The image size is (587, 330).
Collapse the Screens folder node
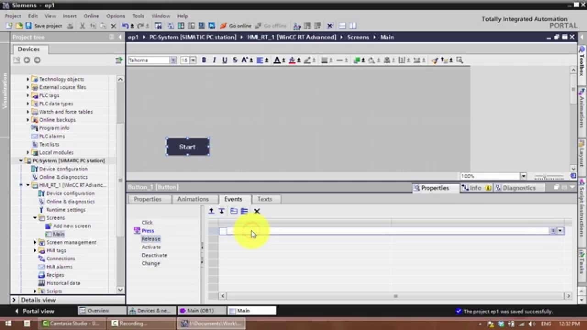click(x=35, y=218)
